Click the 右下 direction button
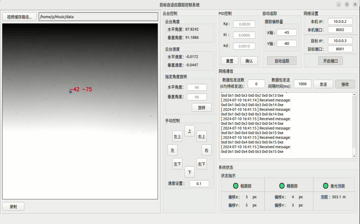Screen dimensions: 360x224 click(202, 164)
